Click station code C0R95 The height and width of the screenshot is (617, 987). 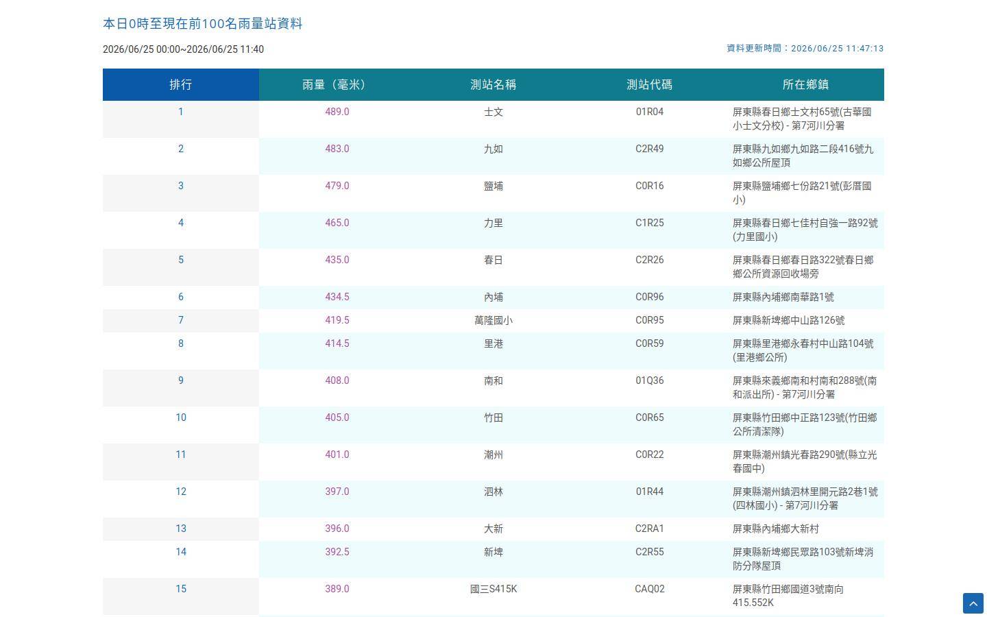tap(650, 320)
